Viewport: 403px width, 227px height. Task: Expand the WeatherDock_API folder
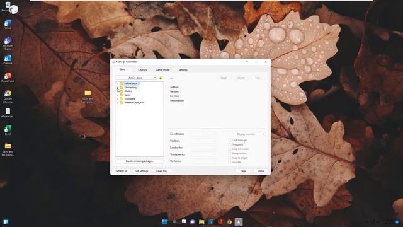coord(118,103)
